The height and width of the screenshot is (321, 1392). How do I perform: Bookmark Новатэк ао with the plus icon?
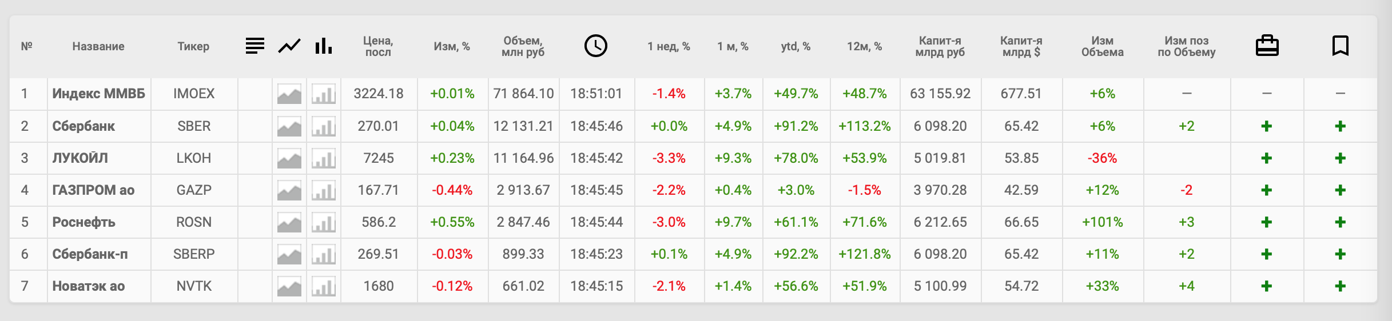[1340, 286]
